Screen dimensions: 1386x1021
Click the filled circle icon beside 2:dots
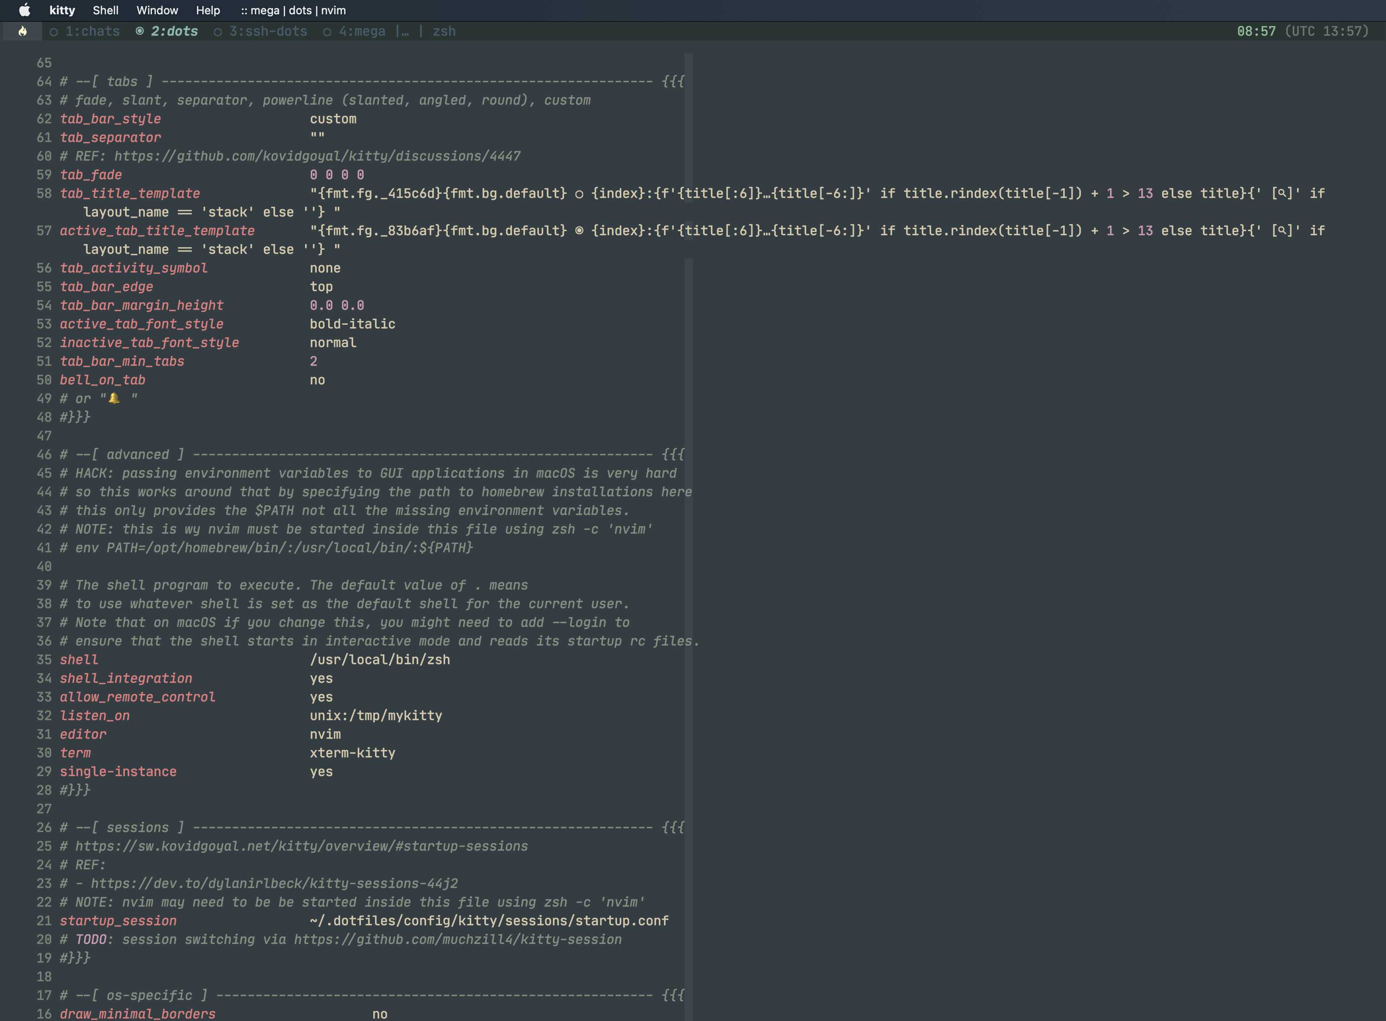(x=140, y=31)
